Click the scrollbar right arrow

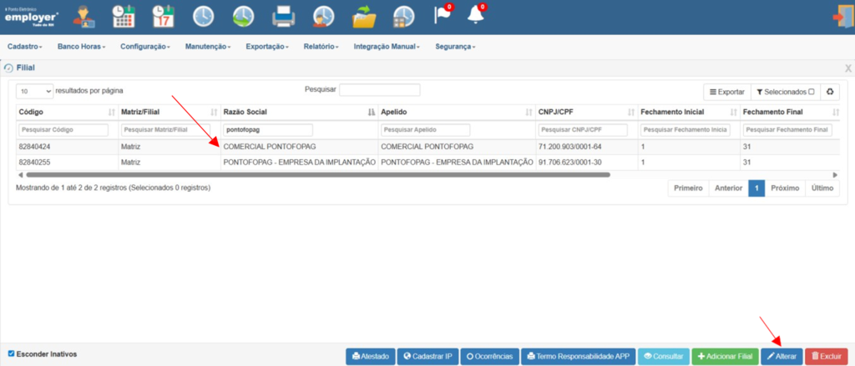tap(835, 175)
